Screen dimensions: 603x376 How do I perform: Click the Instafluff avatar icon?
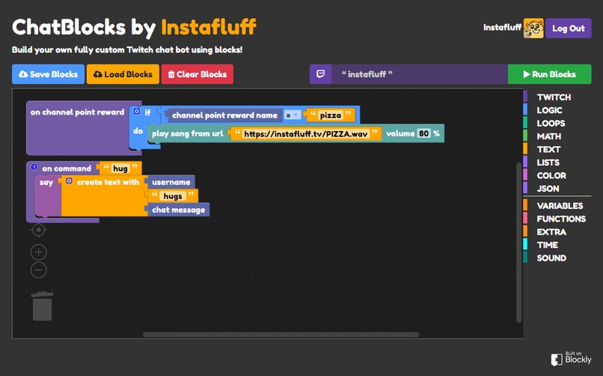[533, 28]
